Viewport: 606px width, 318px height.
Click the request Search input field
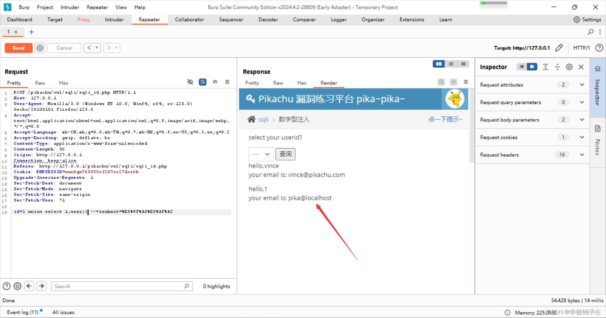(122, 286)
